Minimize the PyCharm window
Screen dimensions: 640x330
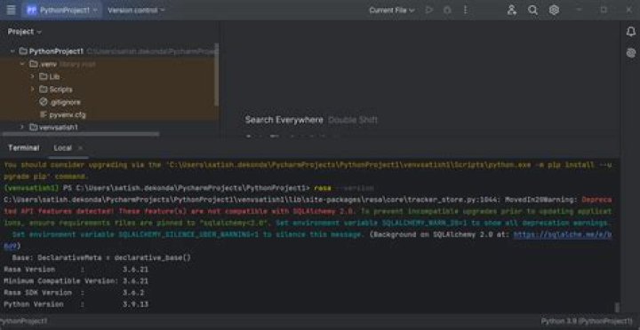[x=579, y=10]
